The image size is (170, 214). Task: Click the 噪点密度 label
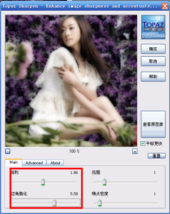(100, 194)
